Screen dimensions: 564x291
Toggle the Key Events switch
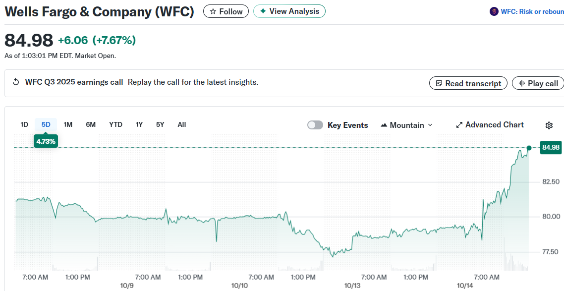(315, 125)
